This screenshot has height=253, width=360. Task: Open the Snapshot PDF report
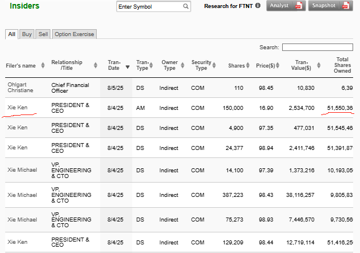330,6
